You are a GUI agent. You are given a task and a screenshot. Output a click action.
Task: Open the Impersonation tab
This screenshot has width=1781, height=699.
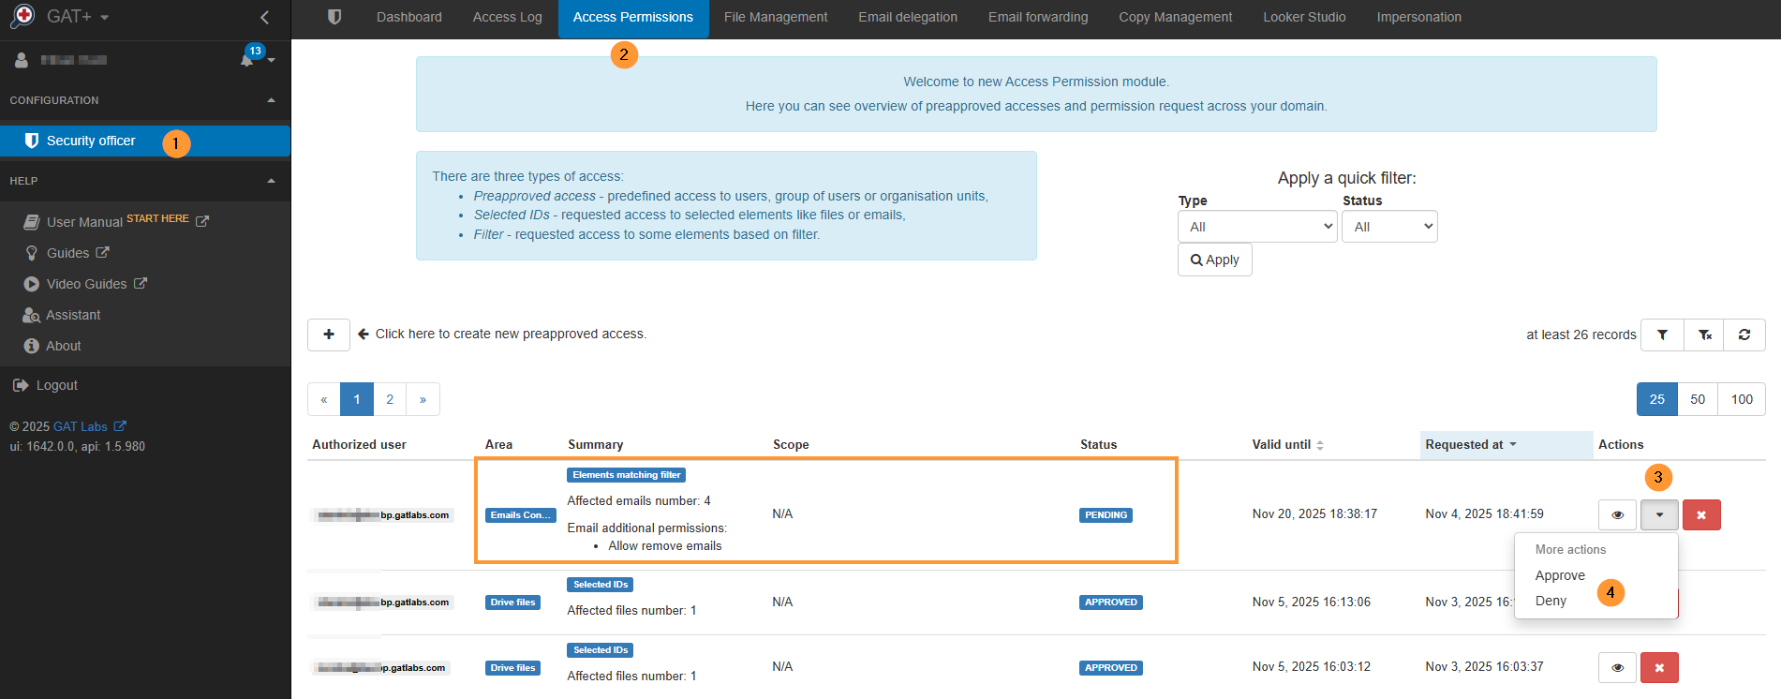pyautogui.click(x=1419, y=17)
